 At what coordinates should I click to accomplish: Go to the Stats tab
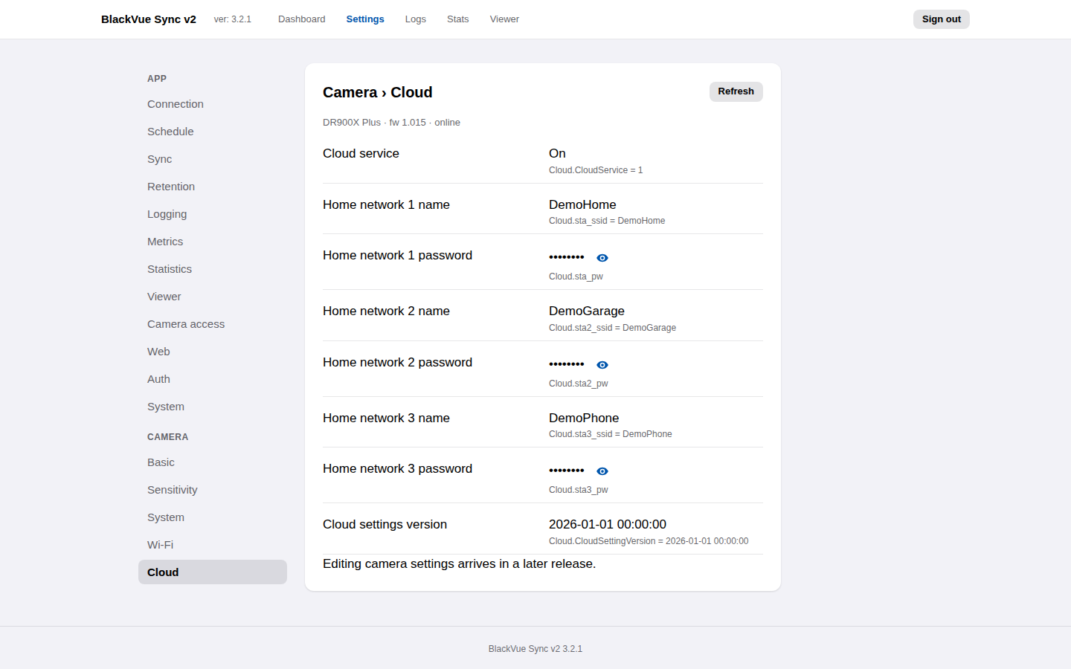[457, 19]
